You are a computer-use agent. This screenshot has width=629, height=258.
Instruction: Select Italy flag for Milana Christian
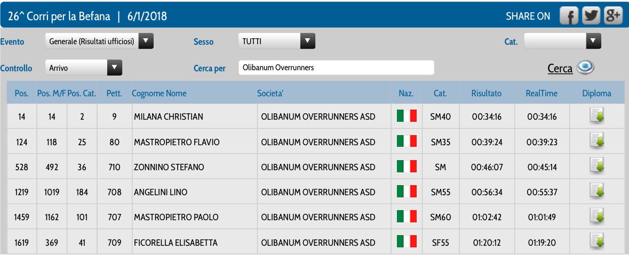point(407,116)
